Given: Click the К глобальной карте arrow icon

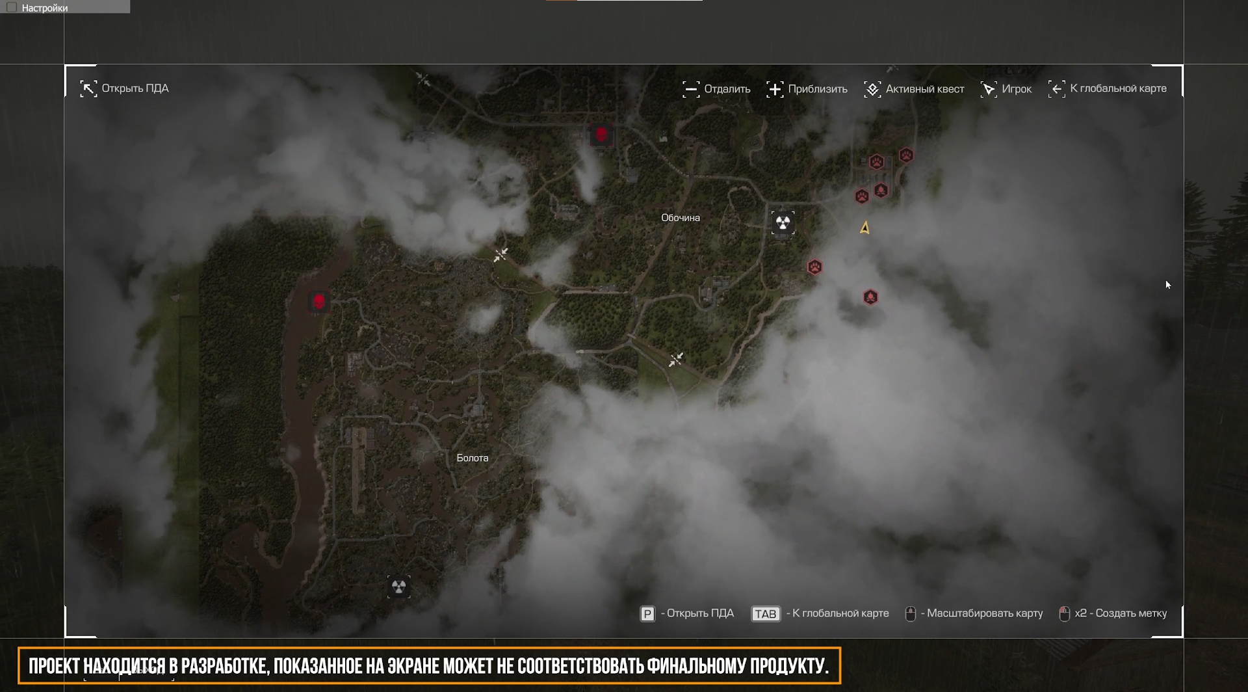Looking at the screenshot, I should pos(1057,89).
